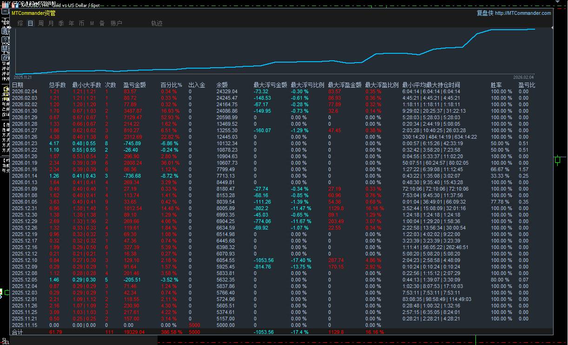The width and height of the screenshot is (568, 345).
Task: Click the 合计 total row label
Action: coord(17,332)
